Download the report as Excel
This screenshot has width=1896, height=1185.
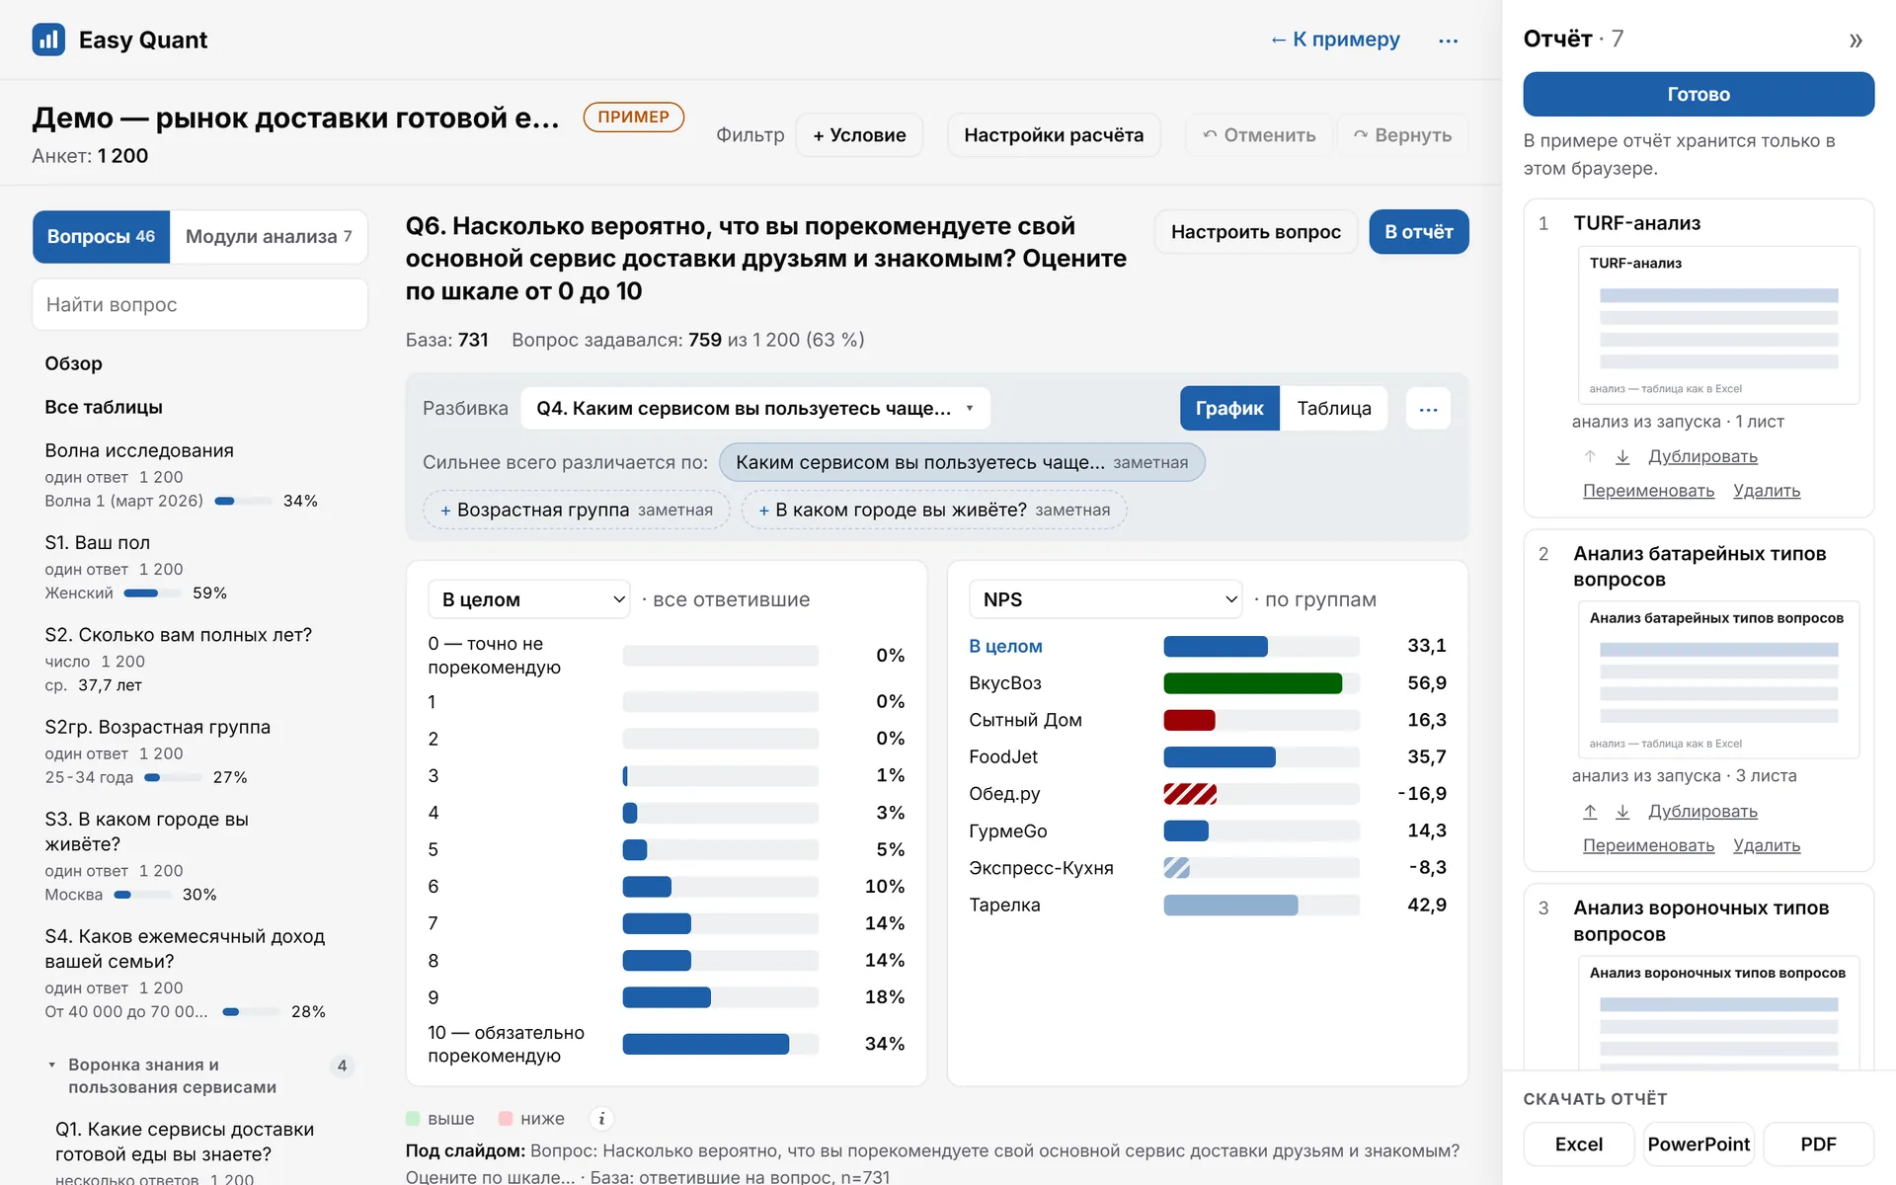click(1579, 1145)
